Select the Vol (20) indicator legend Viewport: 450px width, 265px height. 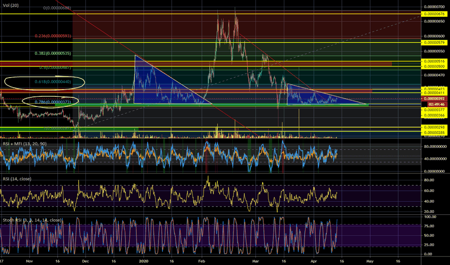click(11, 5)
